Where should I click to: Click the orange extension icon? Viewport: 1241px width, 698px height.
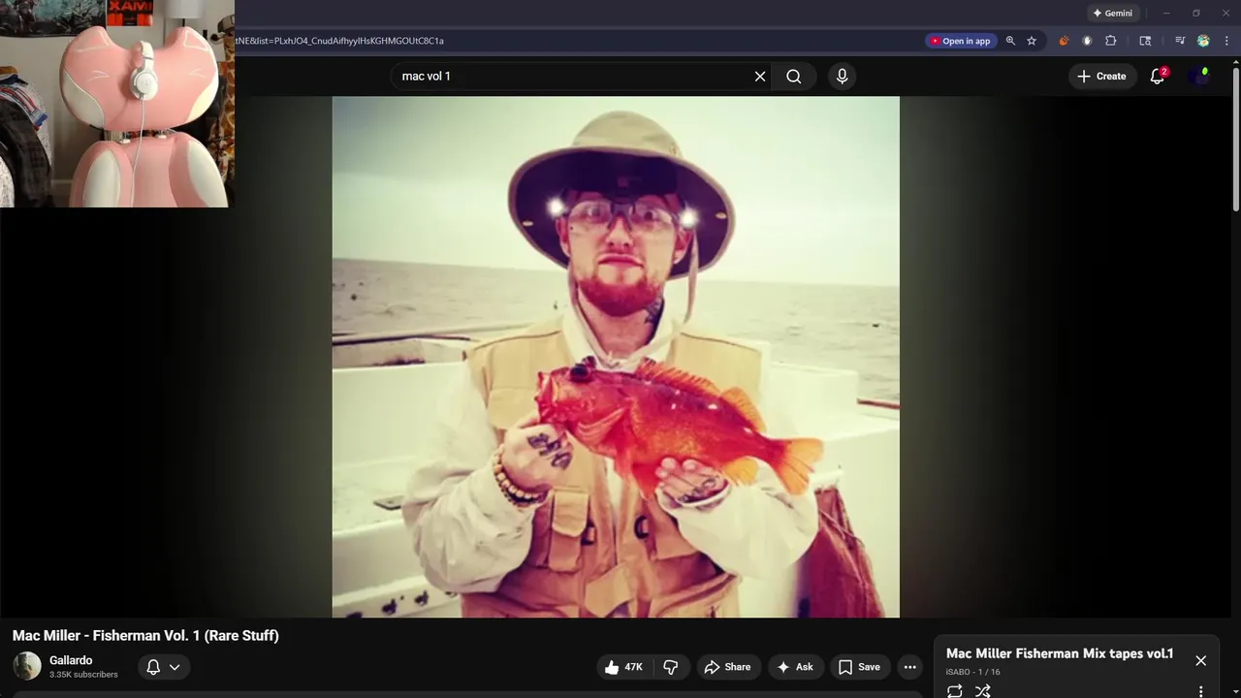1064,41
